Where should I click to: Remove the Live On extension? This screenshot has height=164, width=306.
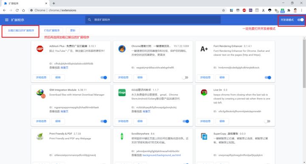coord(222,121)
